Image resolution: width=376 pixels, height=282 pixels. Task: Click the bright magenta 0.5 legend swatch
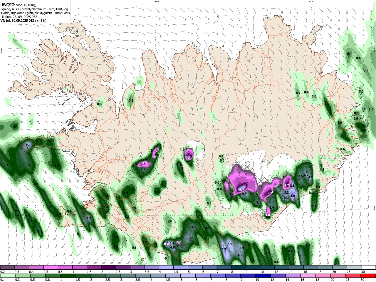tap(51, 267)
